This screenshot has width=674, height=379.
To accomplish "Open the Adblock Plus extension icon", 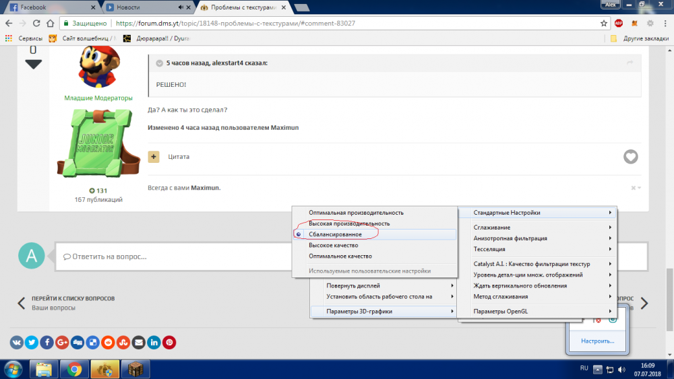I will (x=618, y=23).
